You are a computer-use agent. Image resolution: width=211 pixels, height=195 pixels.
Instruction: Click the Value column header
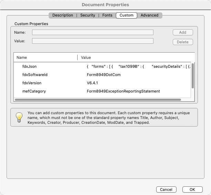tap(134, 57)
